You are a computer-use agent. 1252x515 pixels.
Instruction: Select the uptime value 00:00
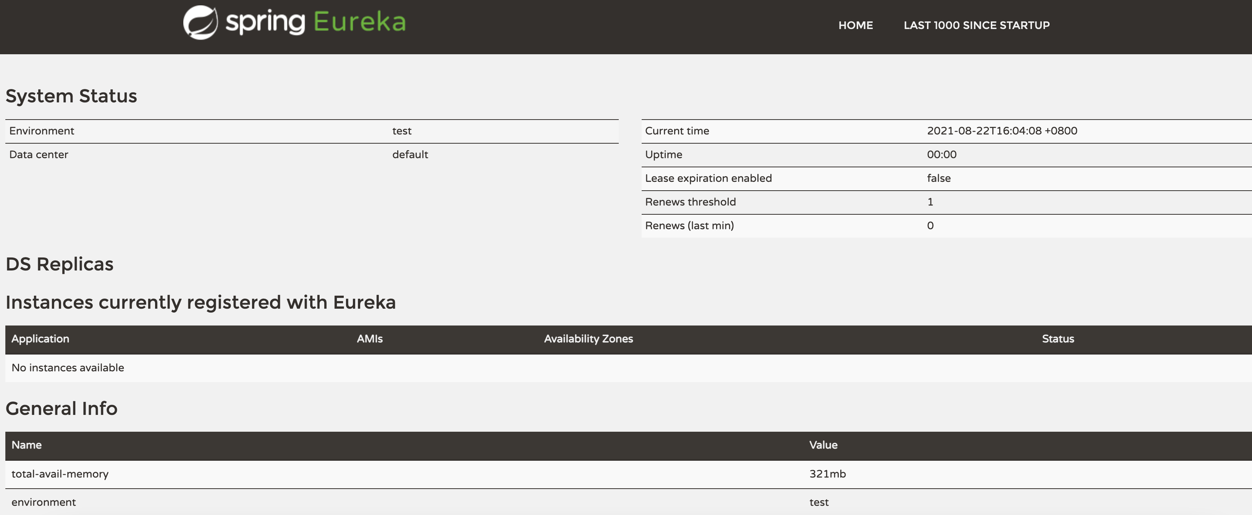[941, 155]
